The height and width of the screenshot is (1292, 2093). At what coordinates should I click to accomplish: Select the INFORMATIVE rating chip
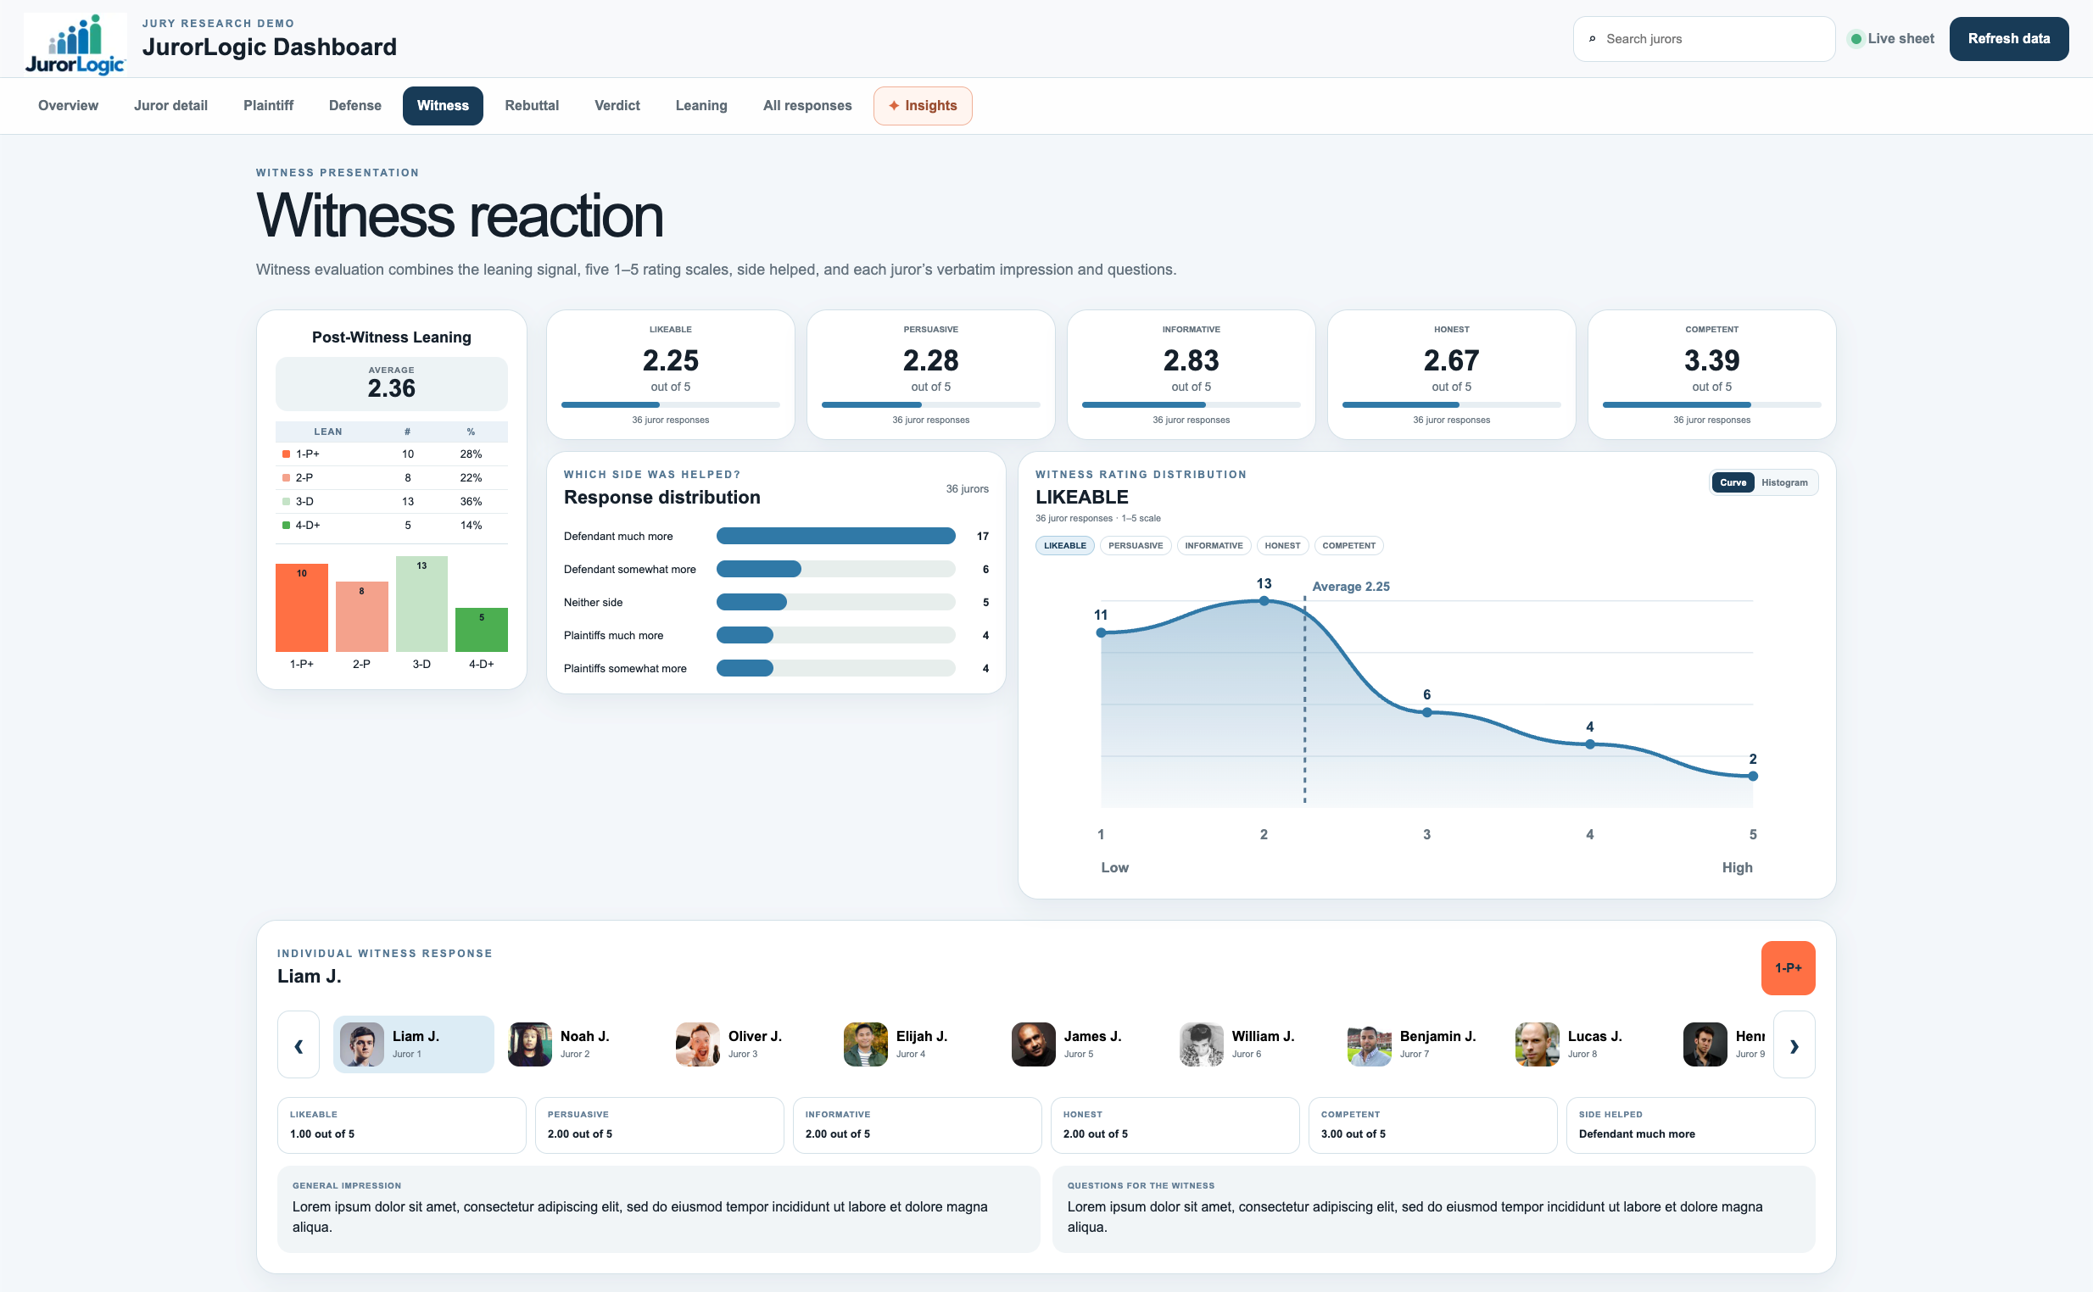tap(1214, 546)
